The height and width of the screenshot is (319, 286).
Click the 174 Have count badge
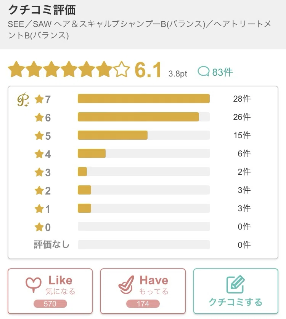click(x=143, y=304)
